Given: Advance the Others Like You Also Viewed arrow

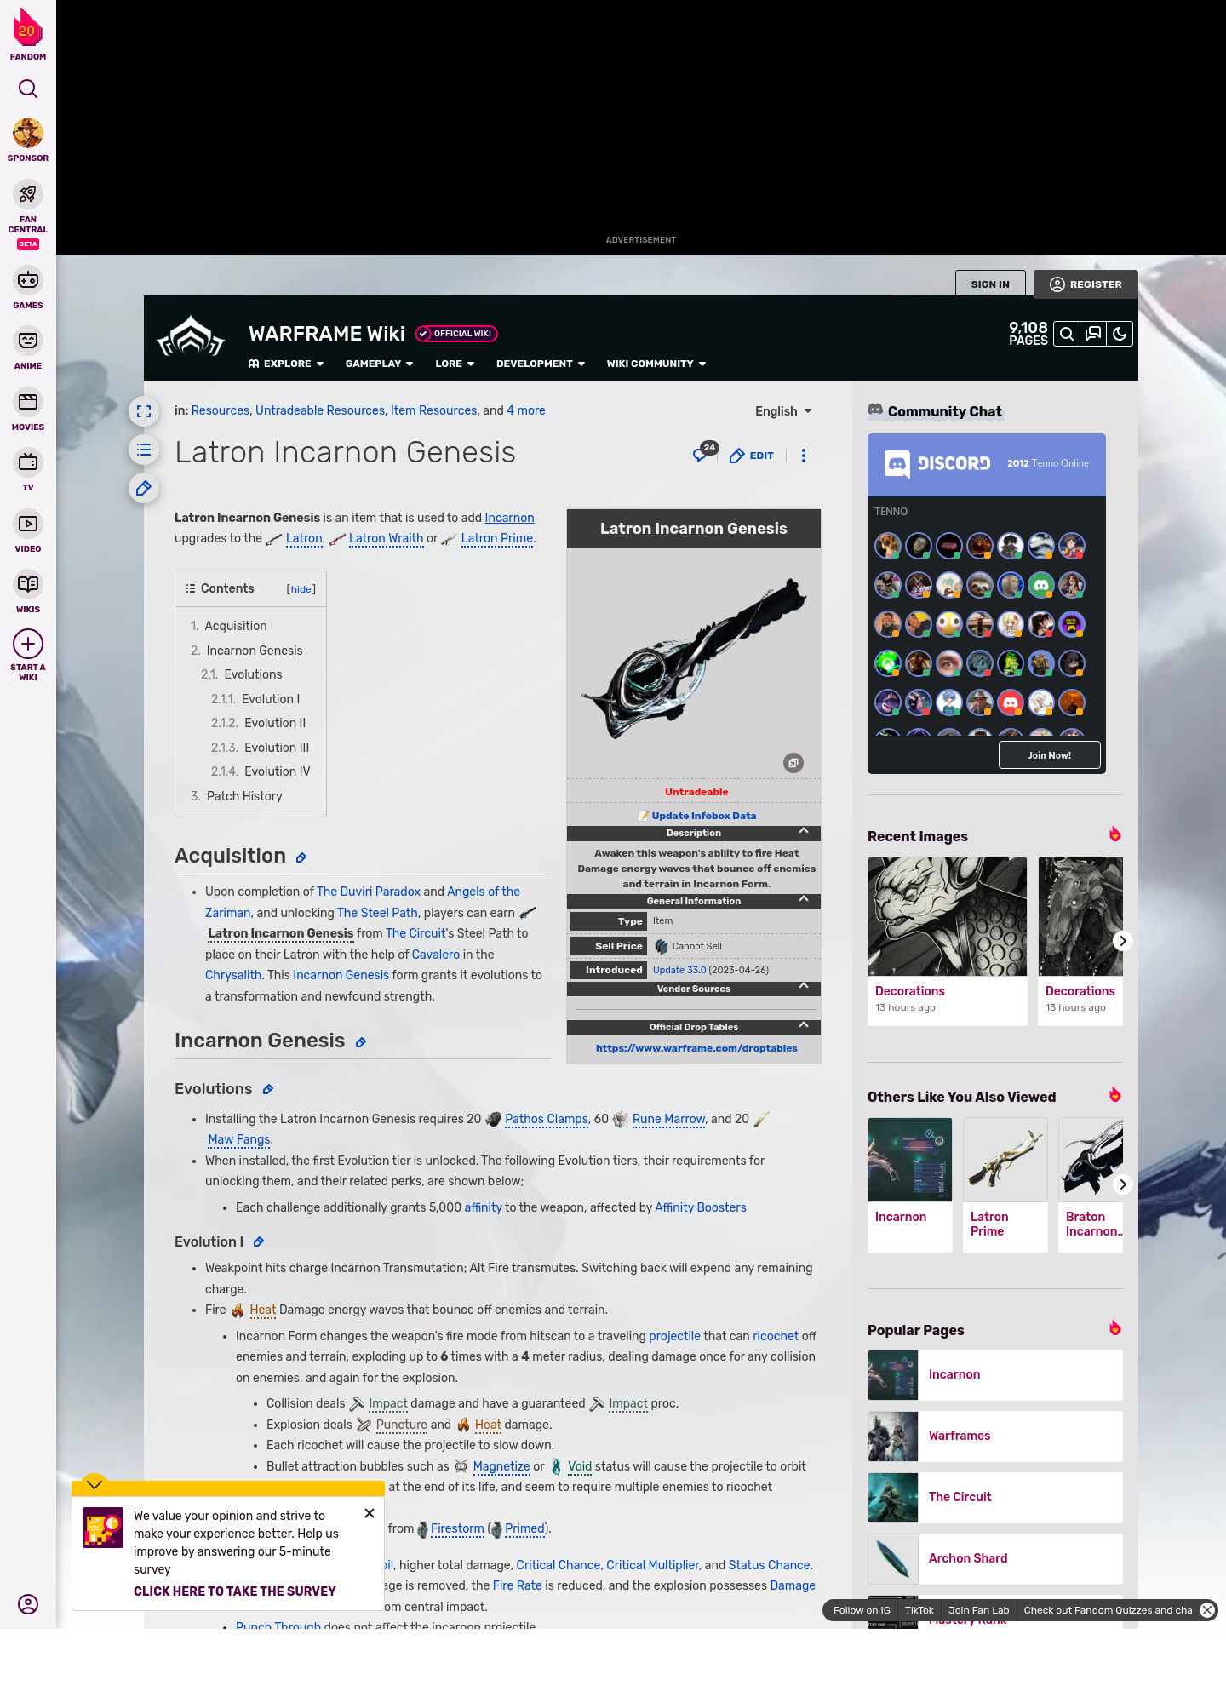Looking at the screenshot, I should (1122, 1184).
